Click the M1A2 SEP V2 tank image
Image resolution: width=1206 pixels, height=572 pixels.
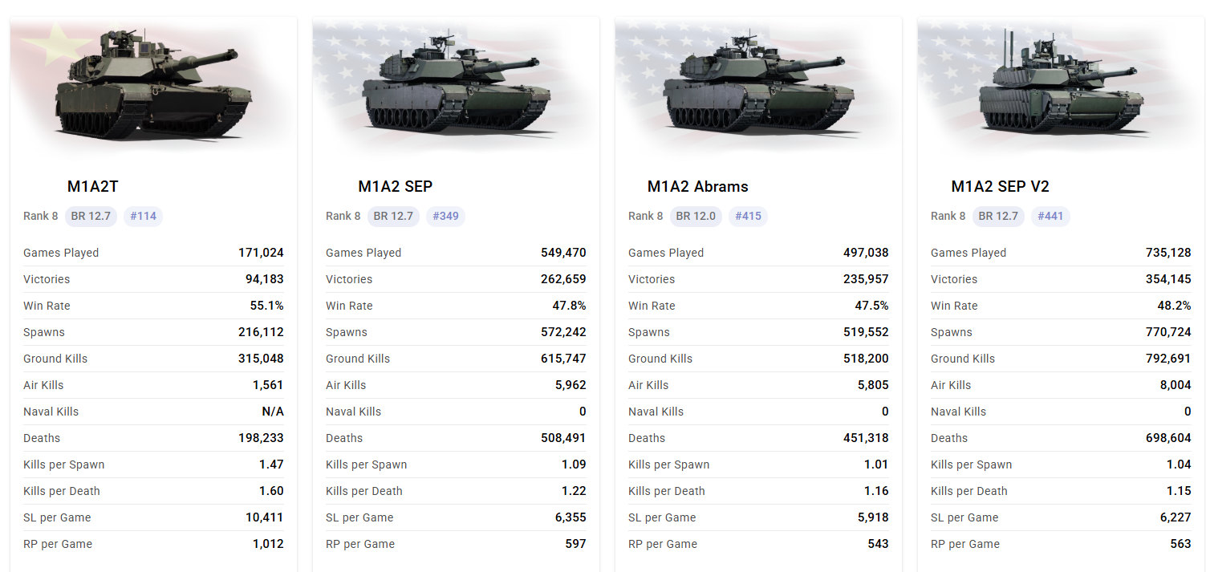point(1059,88)
